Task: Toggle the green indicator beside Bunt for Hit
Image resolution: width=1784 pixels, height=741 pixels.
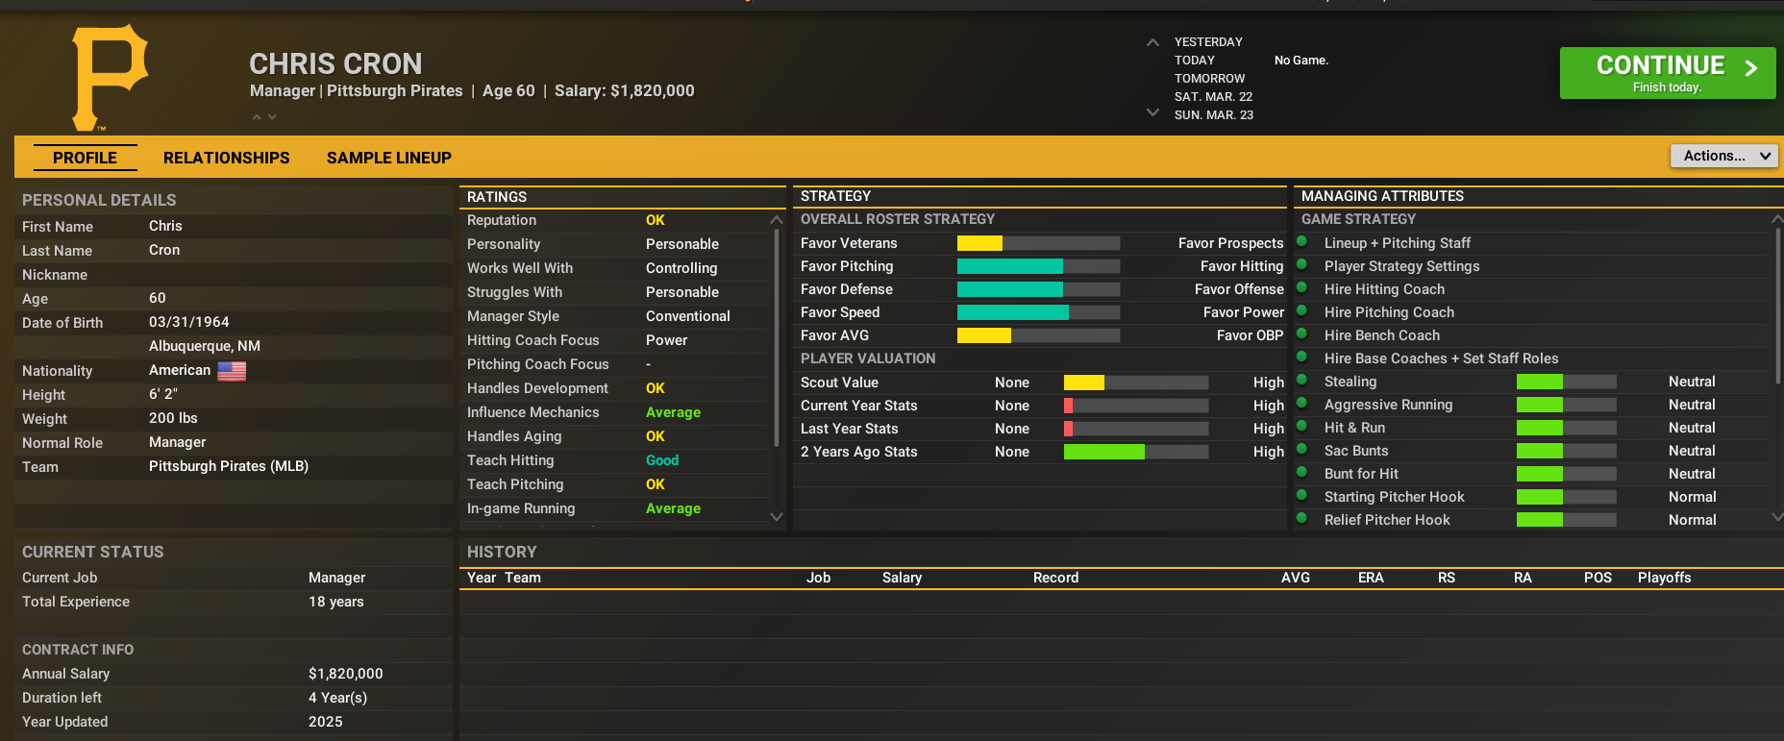Action: pos(1302,473)
